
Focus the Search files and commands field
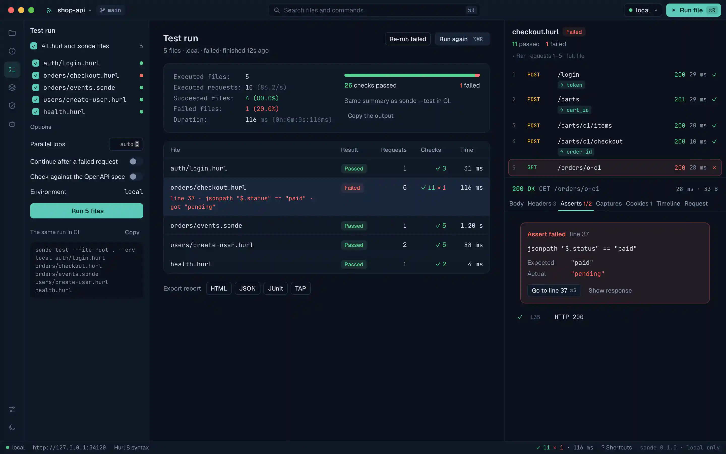coord(374,10)
